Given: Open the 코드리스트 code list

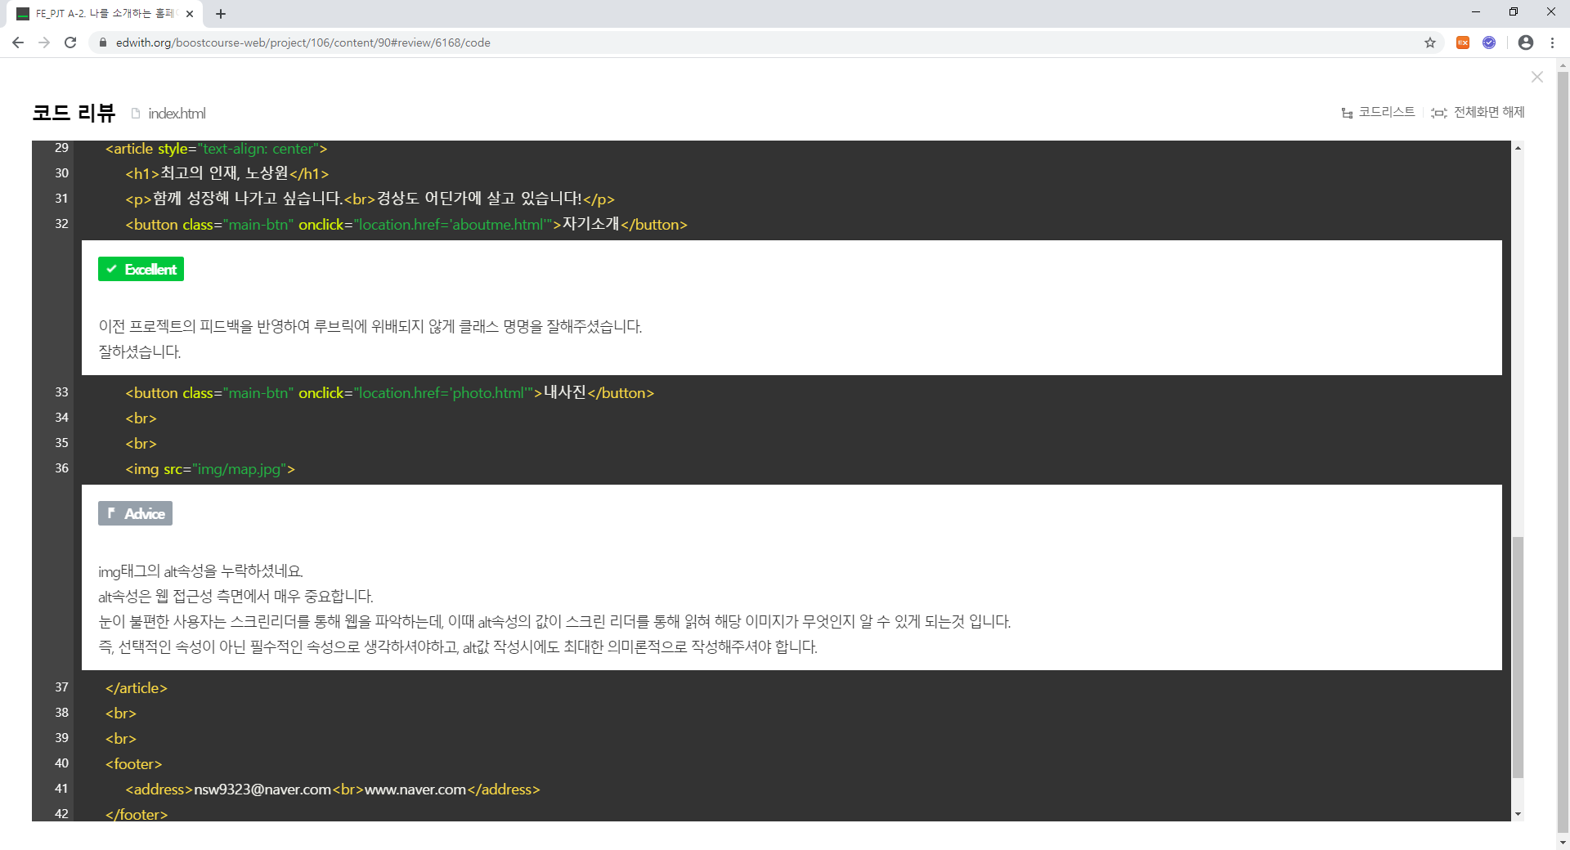Looking at the screenshot, I should pyautogui.click(x=1379, y=112).
